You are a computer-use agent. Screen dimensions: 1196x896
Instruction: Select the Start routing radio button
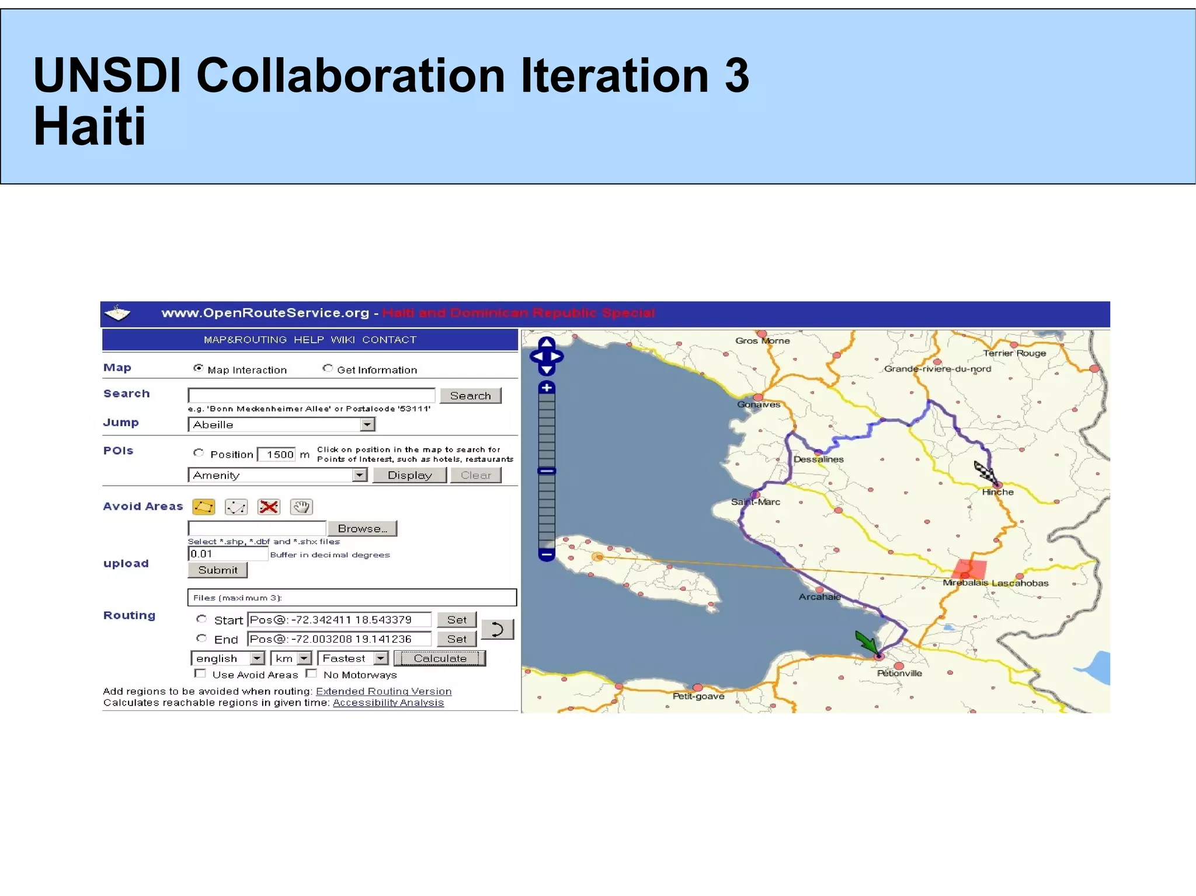[201, 619]
